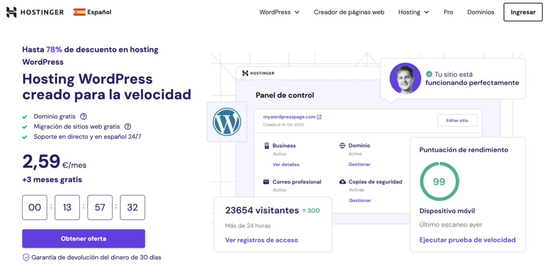Screen dimensions: 549x276
Task: Click Ejecutar prueba de velocidad link
Action: coord(468,240)
